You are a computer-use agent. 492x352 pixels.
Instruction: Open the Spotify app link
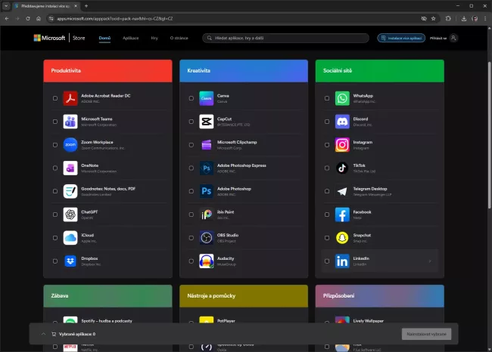point(107,321)
